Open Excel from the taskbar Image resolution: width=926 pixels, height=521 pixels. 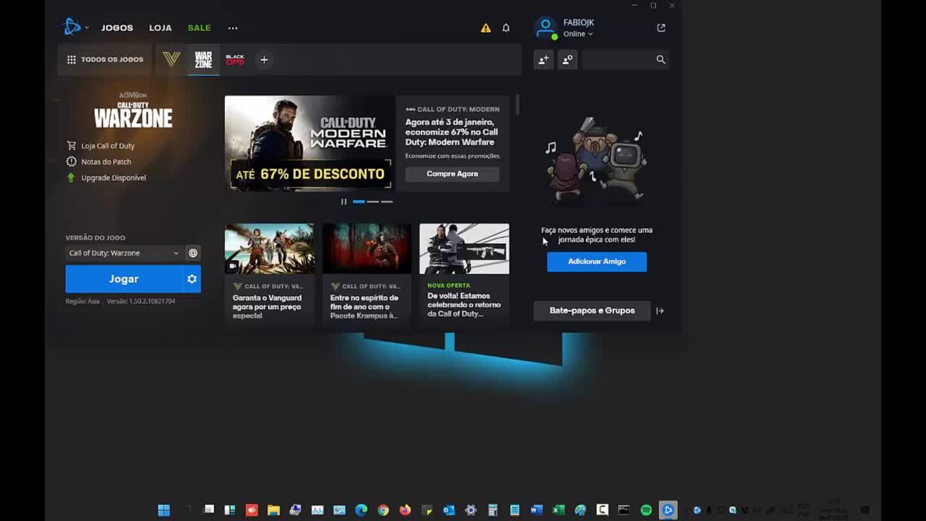[x=558, y=510]
